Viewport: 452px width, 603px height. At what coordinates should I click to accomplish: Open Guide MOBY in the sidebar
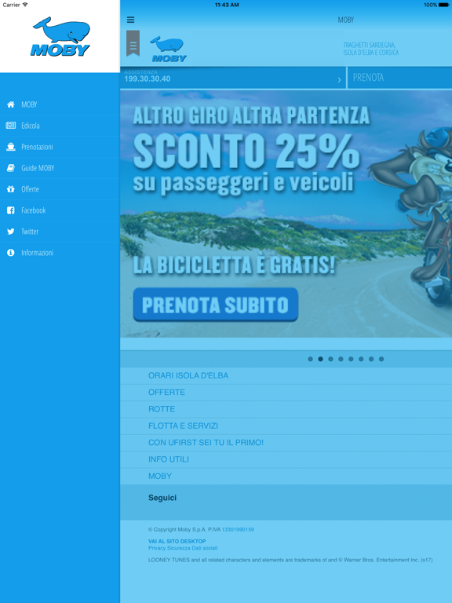tap(60, 168)
